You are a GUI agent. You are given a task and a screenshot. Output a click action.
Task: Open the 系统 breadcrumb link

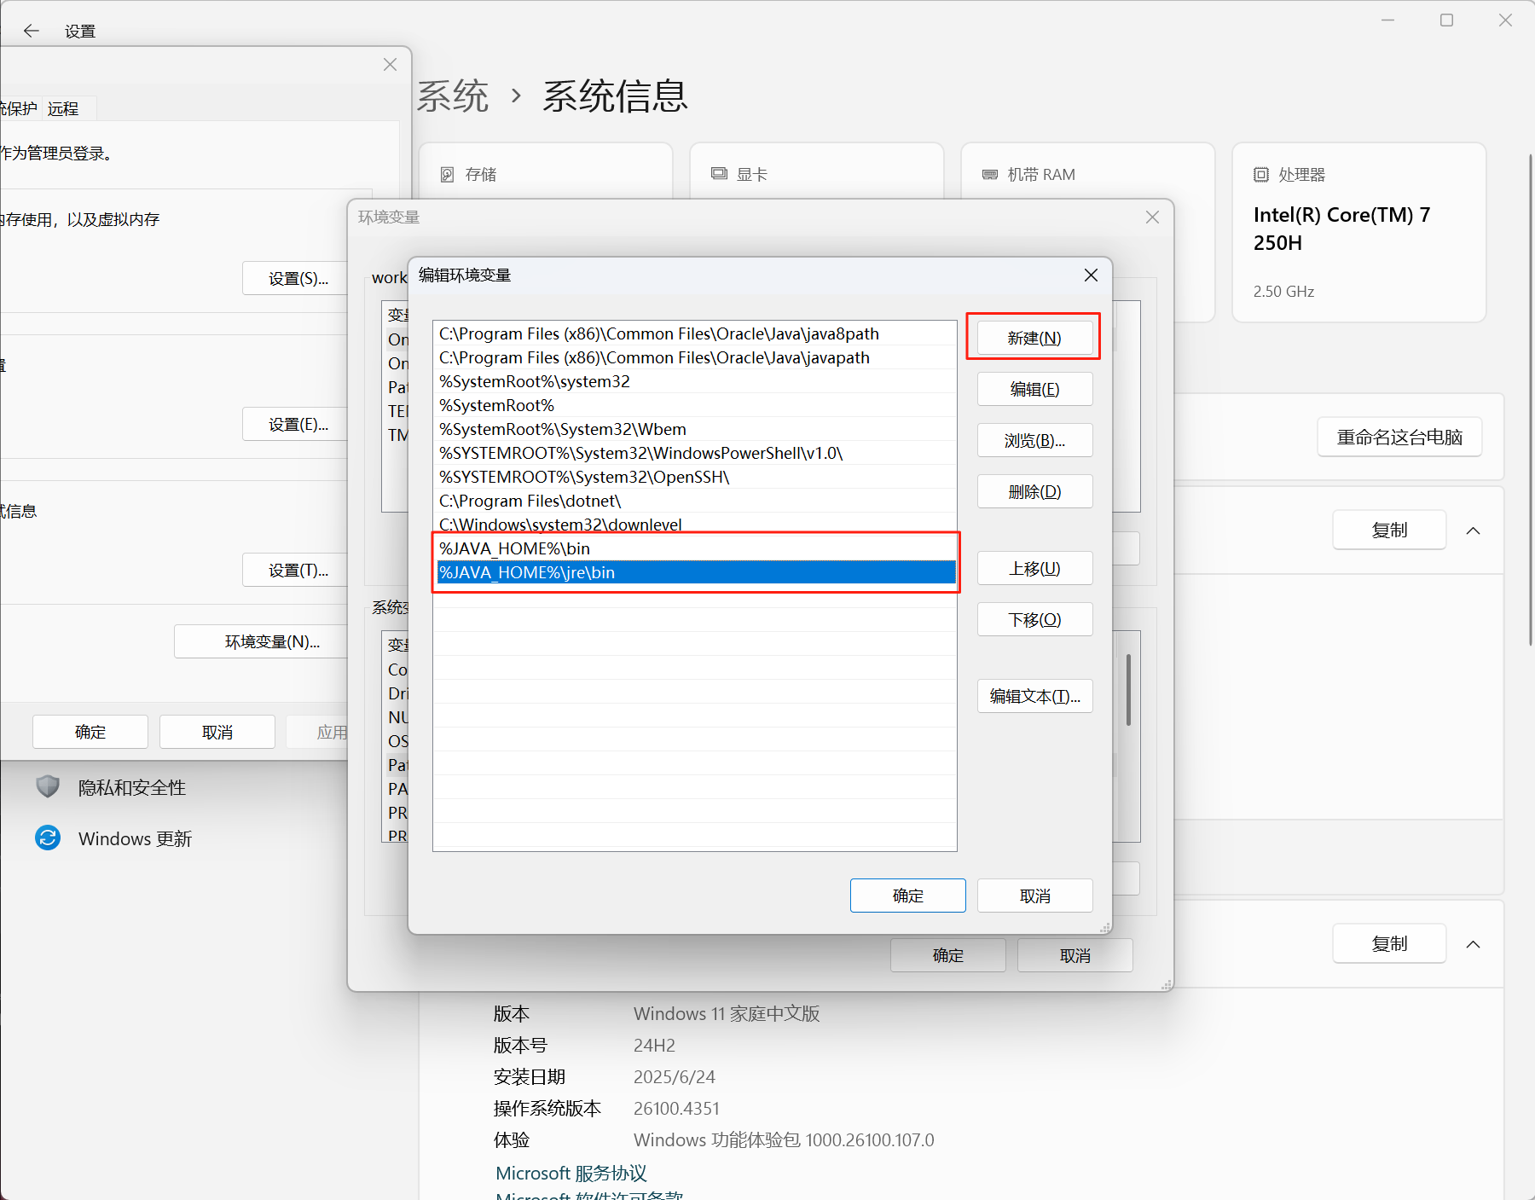point(453,96)
